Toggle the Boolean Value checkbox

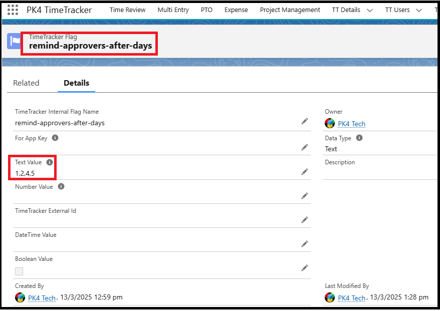(19, 271)
